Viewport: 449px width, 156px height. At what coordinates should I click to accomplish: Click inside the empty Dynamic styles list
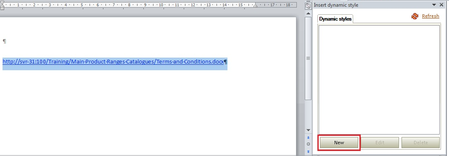tap(379, 79)
